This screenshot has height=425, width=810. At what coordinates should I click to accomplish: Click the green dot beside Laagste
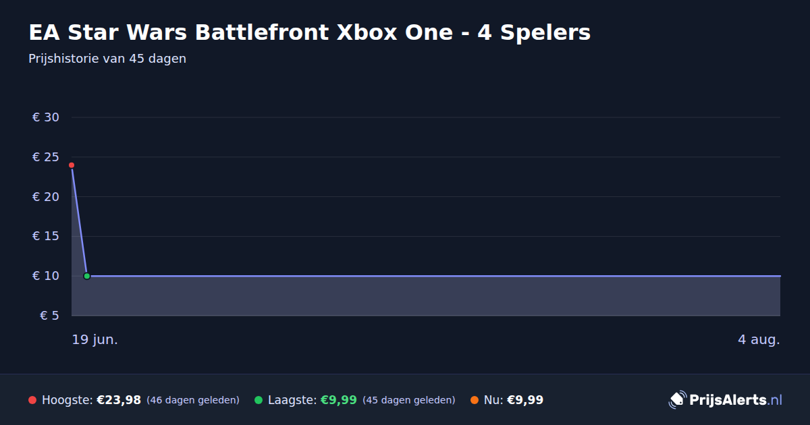point(259,400)
